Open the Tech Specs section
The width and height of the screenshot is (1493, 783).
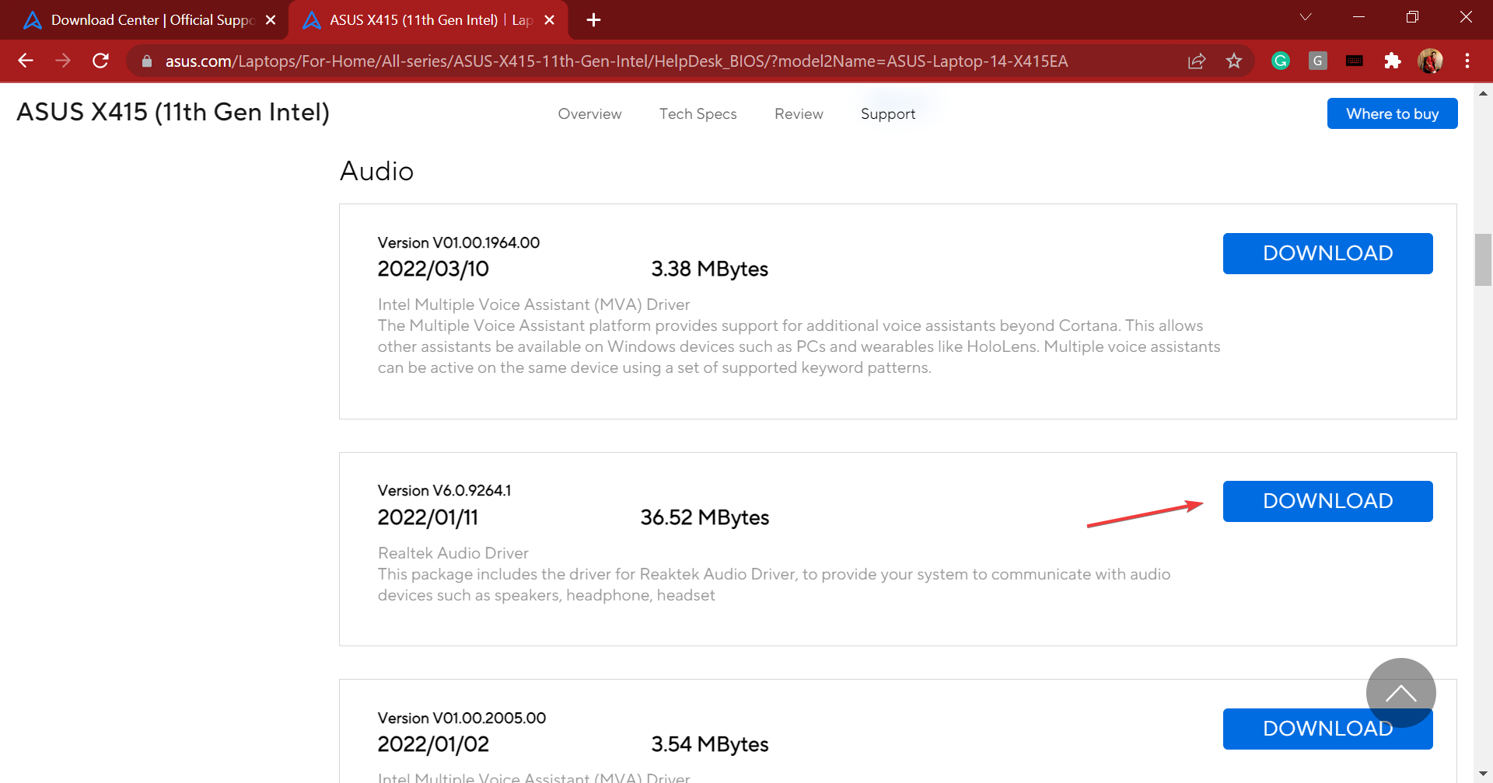(698, 114)
